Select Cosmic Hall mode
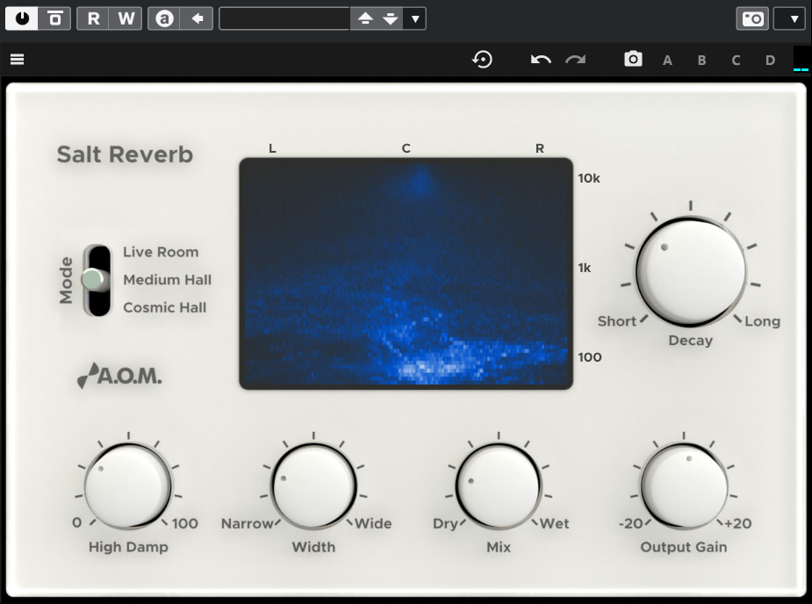The width and height of the screenshot is (812, 604). (x=165, y=307)
